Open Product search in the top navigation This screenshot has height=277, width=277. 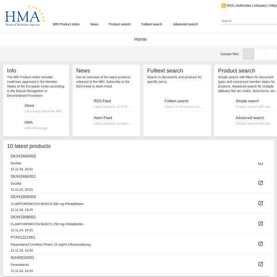tap(120, 24)
